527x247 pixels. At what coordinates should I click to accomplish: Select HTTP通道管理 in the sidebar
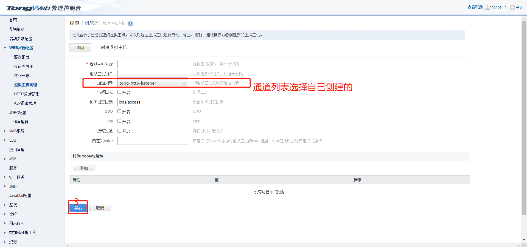26,94
